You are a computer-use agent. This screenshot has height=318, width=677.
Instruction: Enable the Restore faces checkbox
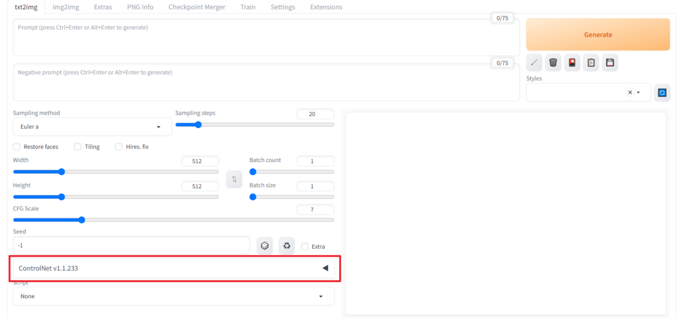click(17, 146)
